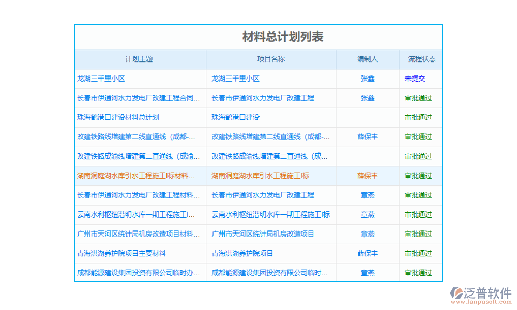Open 改建铁路线增建第二线直通线 plan topic
Screen dimensions: 517x310
coord(138,137)
